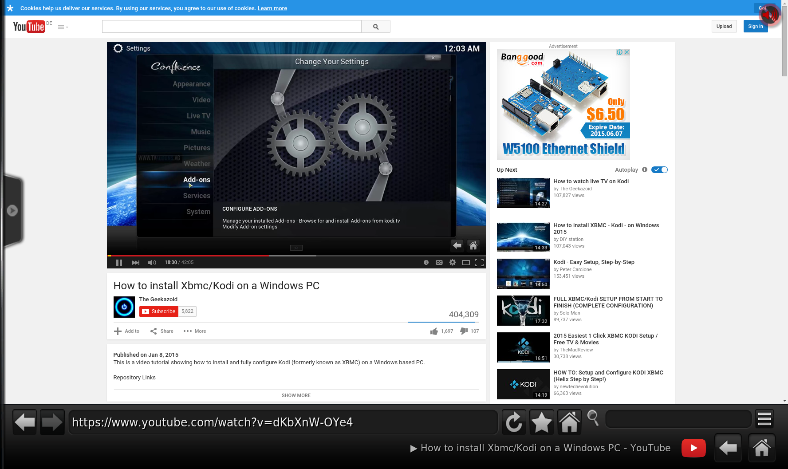The width and height of the screenshot is (788, 469).
Task: Click the thumbs up like icon
Action: (434, 331)
